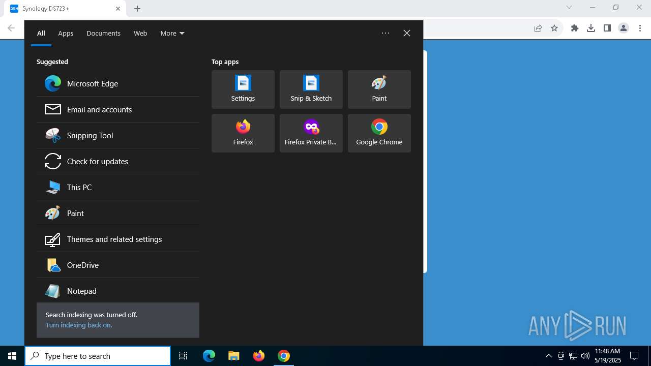Open search panel options ellipsis menu

click(x=386, y=33)
